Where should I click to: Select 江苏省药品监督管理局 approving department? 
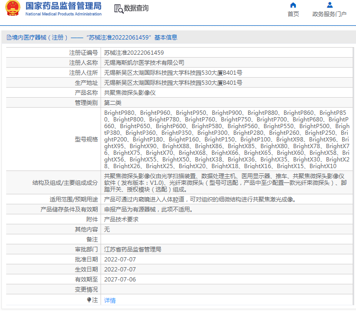[133, 249]
